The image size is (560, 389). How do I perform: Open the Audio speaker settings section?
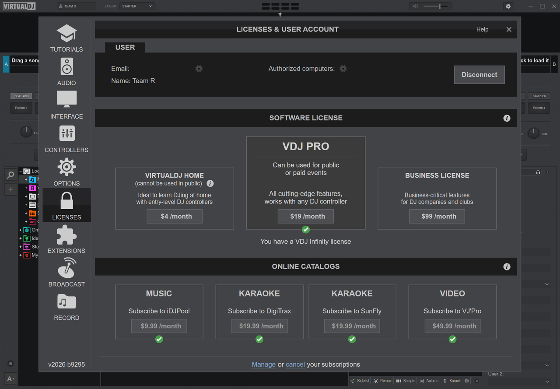[x=66, y=72]
